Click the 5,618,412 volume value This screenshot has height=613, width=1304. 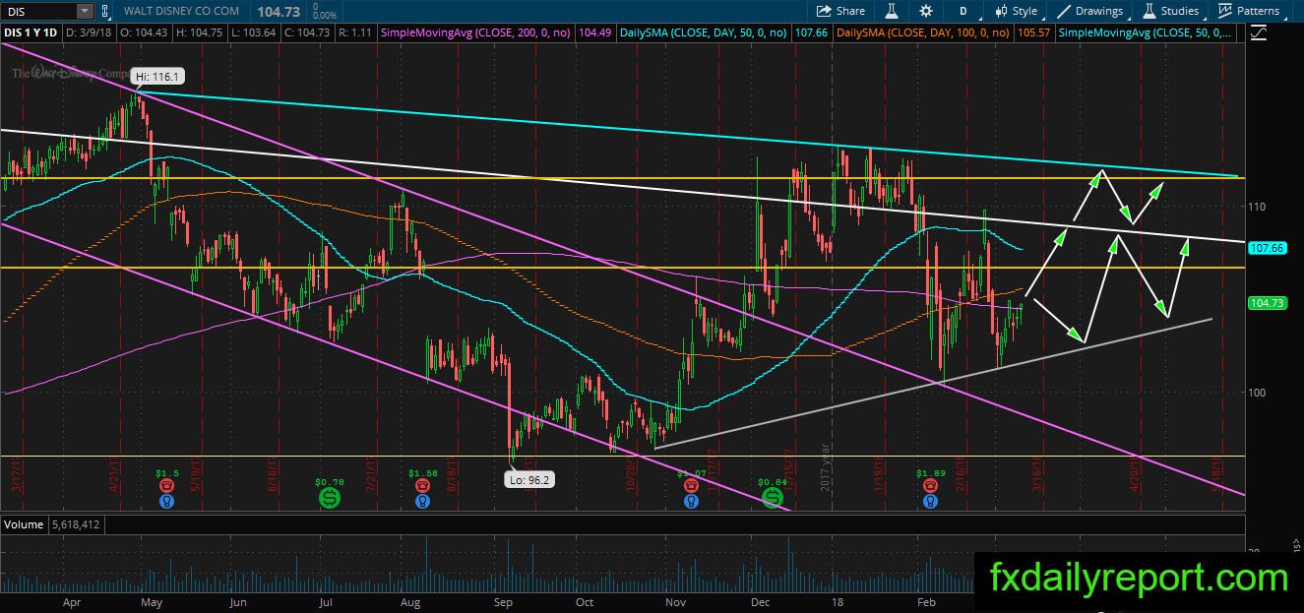(x=77, y=524)
